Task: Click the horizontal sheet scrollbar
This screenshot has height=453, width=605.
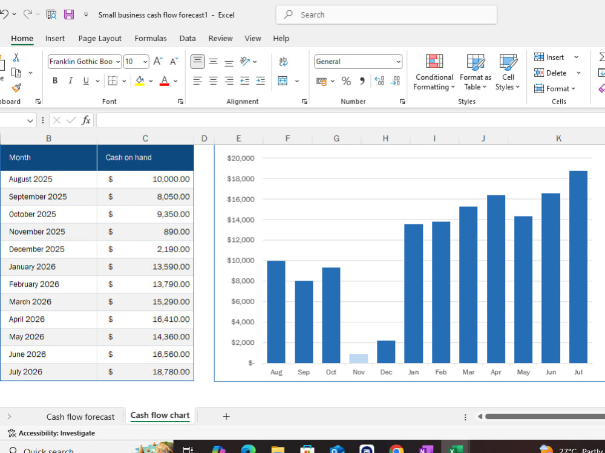Action: click(x=545, y=416)
